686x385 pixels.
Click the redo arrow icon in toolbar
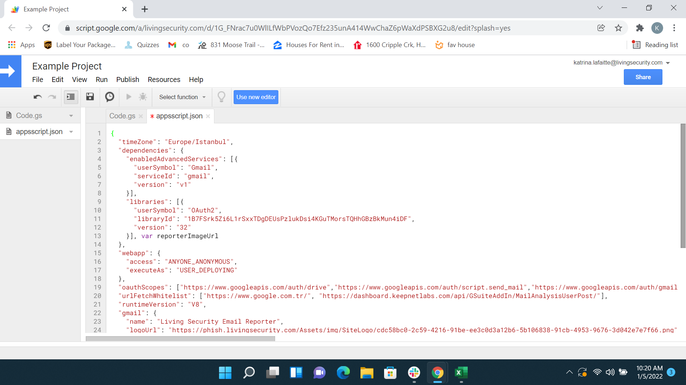(52, 97)
